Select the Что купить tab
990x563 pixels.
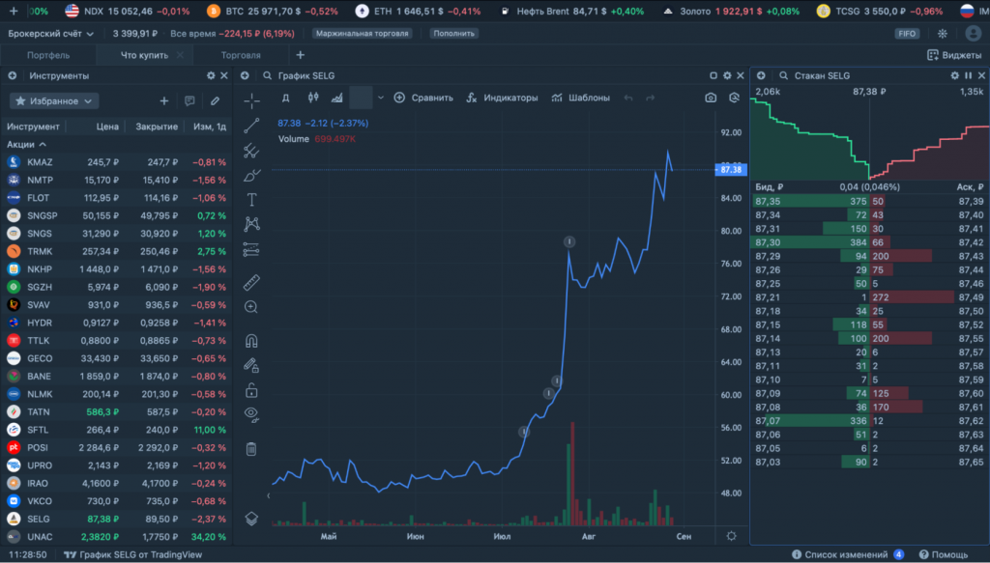[x=145, y=55]
